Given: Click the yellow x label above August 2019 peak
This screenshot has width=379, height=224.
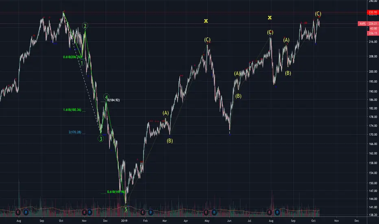Looking at the screenshot, I should click(270, 18).
